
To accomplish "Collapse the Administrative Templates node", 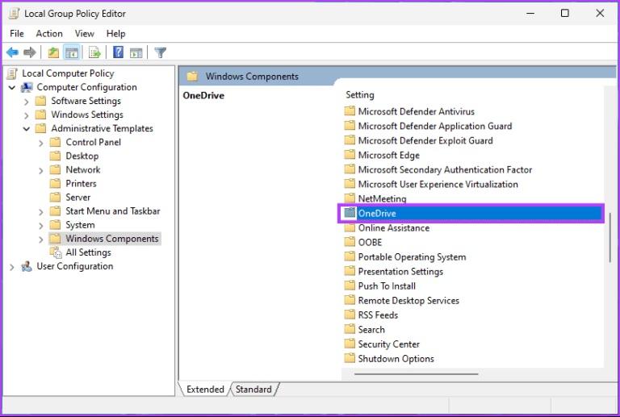I will tap(27, 129).
